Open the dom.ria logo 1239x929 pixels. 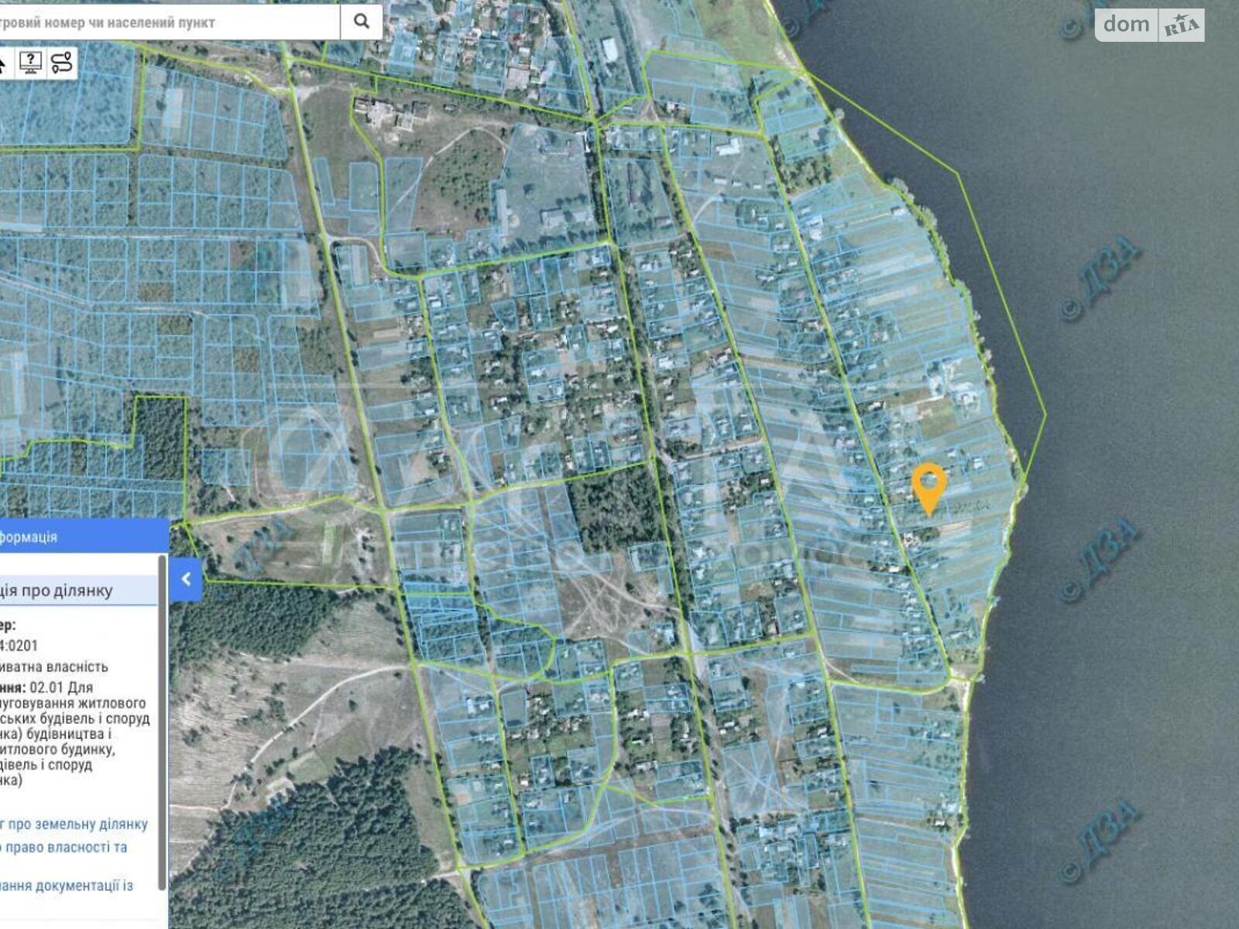(1149, 25)
